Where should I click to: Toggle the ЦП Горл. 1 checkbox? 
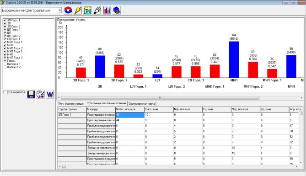point(5,30)
